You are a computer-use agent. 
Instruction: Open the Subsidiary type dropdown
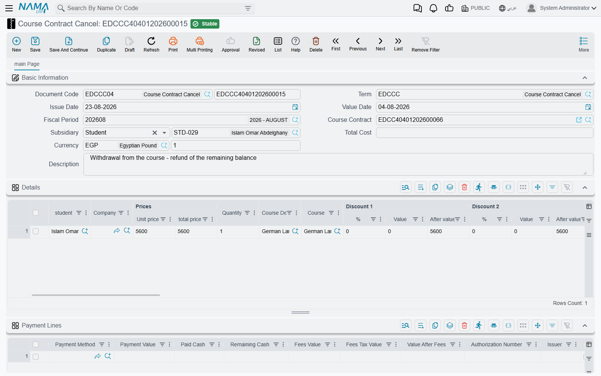[164, 133]
